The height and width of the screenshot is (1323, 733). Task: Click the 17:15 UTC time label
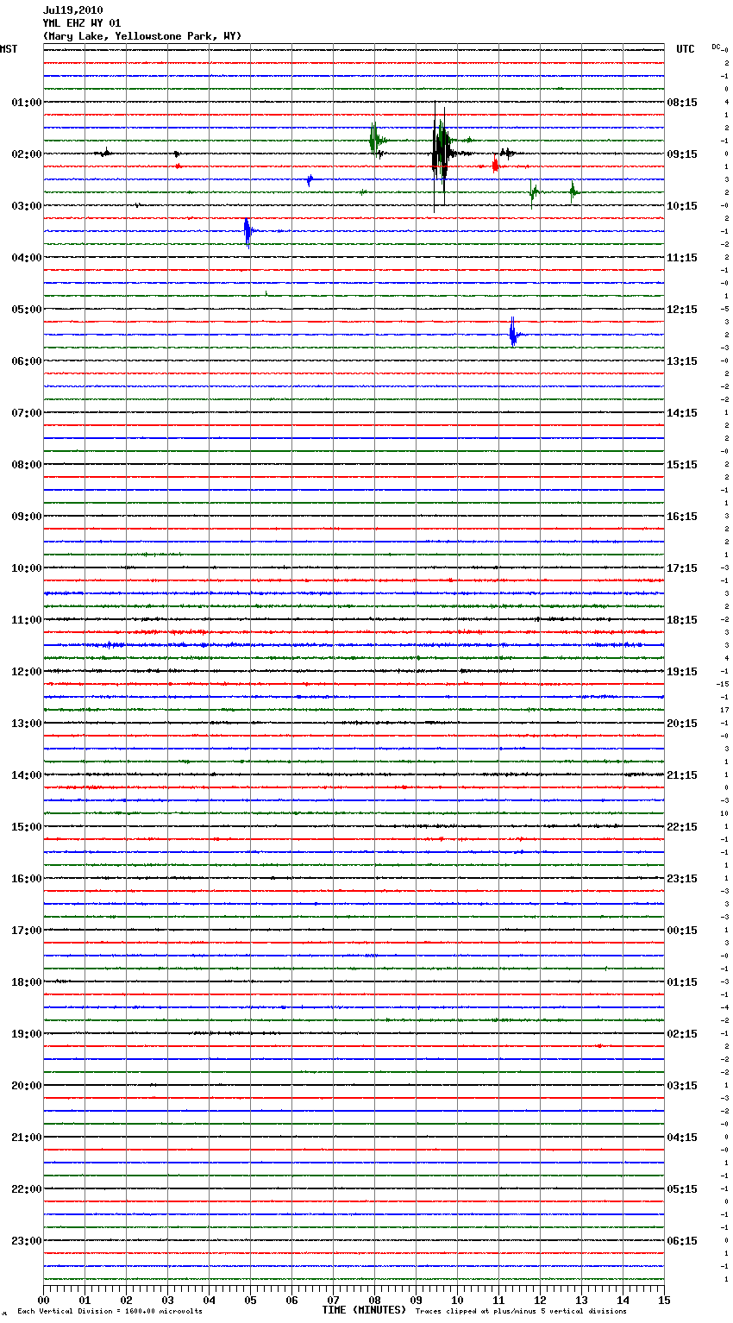pos(682,567)
